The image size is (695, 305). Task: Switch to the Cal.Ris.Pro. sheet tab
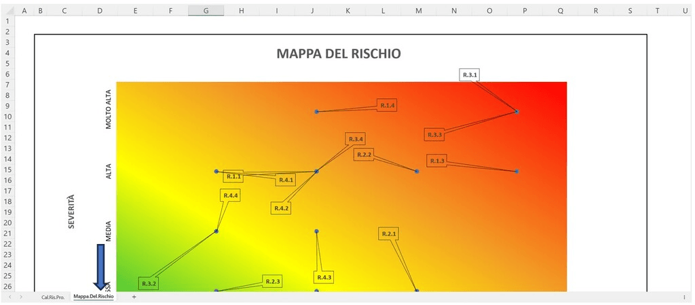pos(53,297)
